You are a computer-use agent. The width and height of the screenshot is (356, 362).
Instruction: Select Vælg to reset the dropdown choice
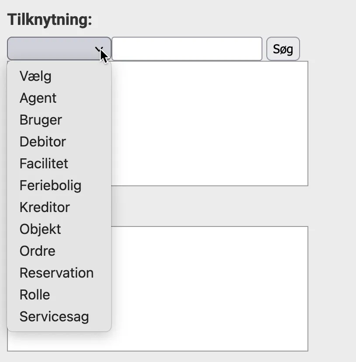(x=35, y=76)
